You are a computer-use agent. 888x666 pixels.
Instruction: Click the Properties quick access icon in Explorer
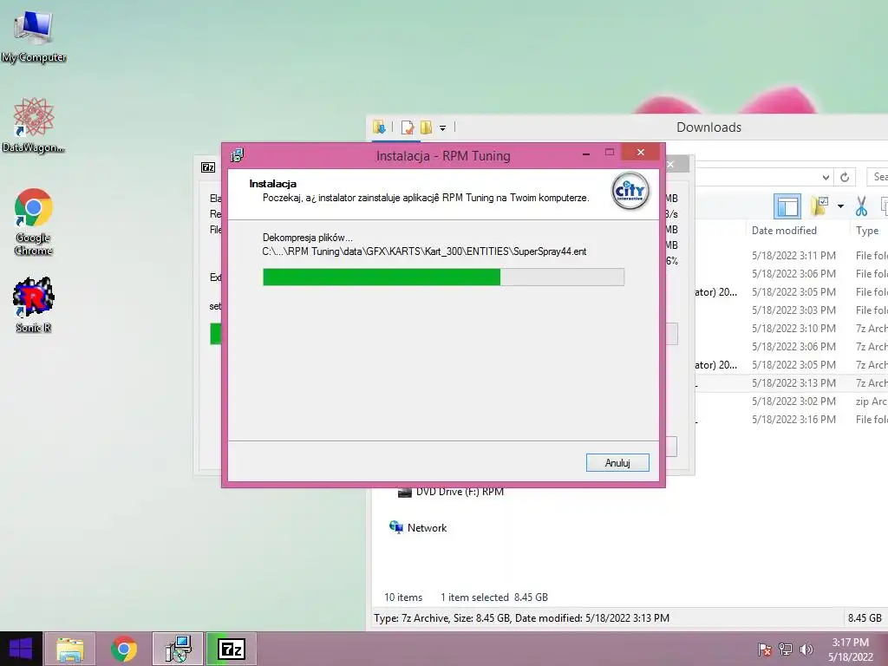tap(408, 127)
